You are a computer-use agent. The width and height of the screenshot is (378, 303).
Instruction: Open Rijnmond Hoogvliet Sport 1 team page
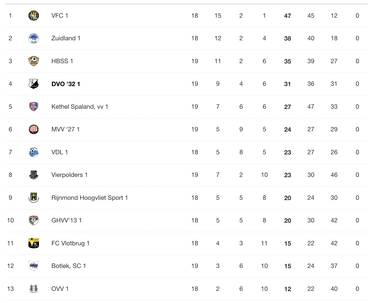[x=90, y=198]
